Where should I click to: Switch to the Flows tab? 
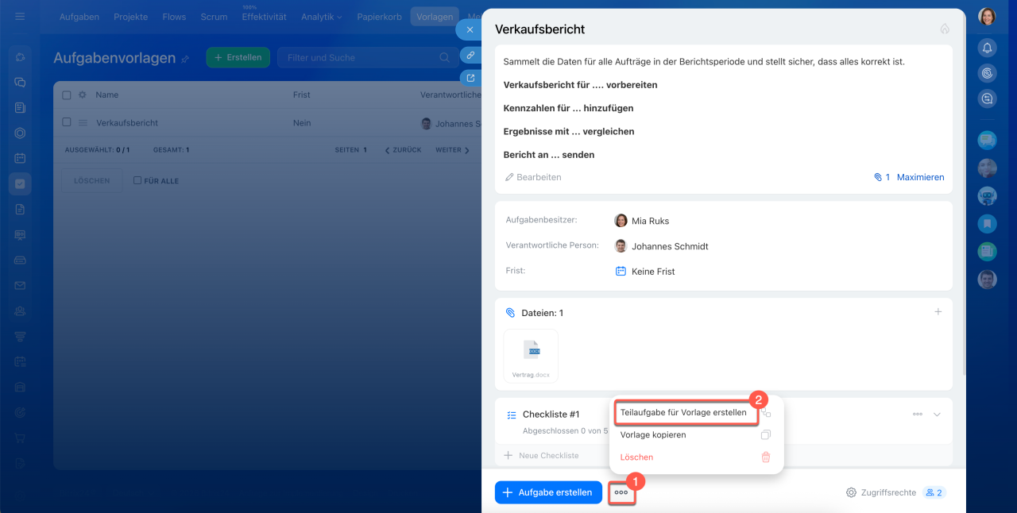coord(174,17)
